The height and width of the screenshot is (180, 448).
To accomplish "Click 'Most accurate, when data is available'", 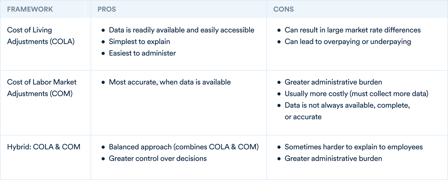I will coord(170,82).
